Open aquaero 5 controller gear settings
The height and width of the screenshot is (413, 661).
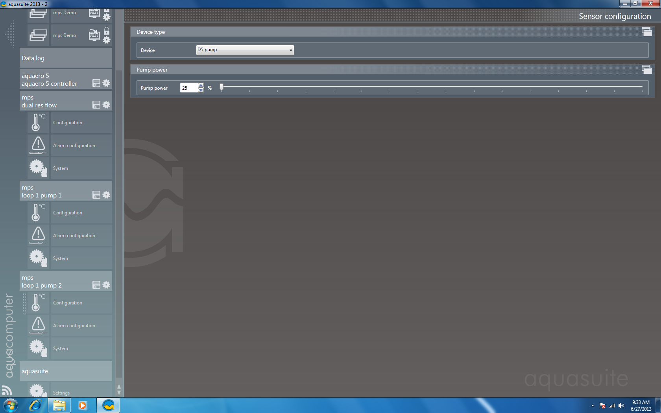tap(106, 83)
